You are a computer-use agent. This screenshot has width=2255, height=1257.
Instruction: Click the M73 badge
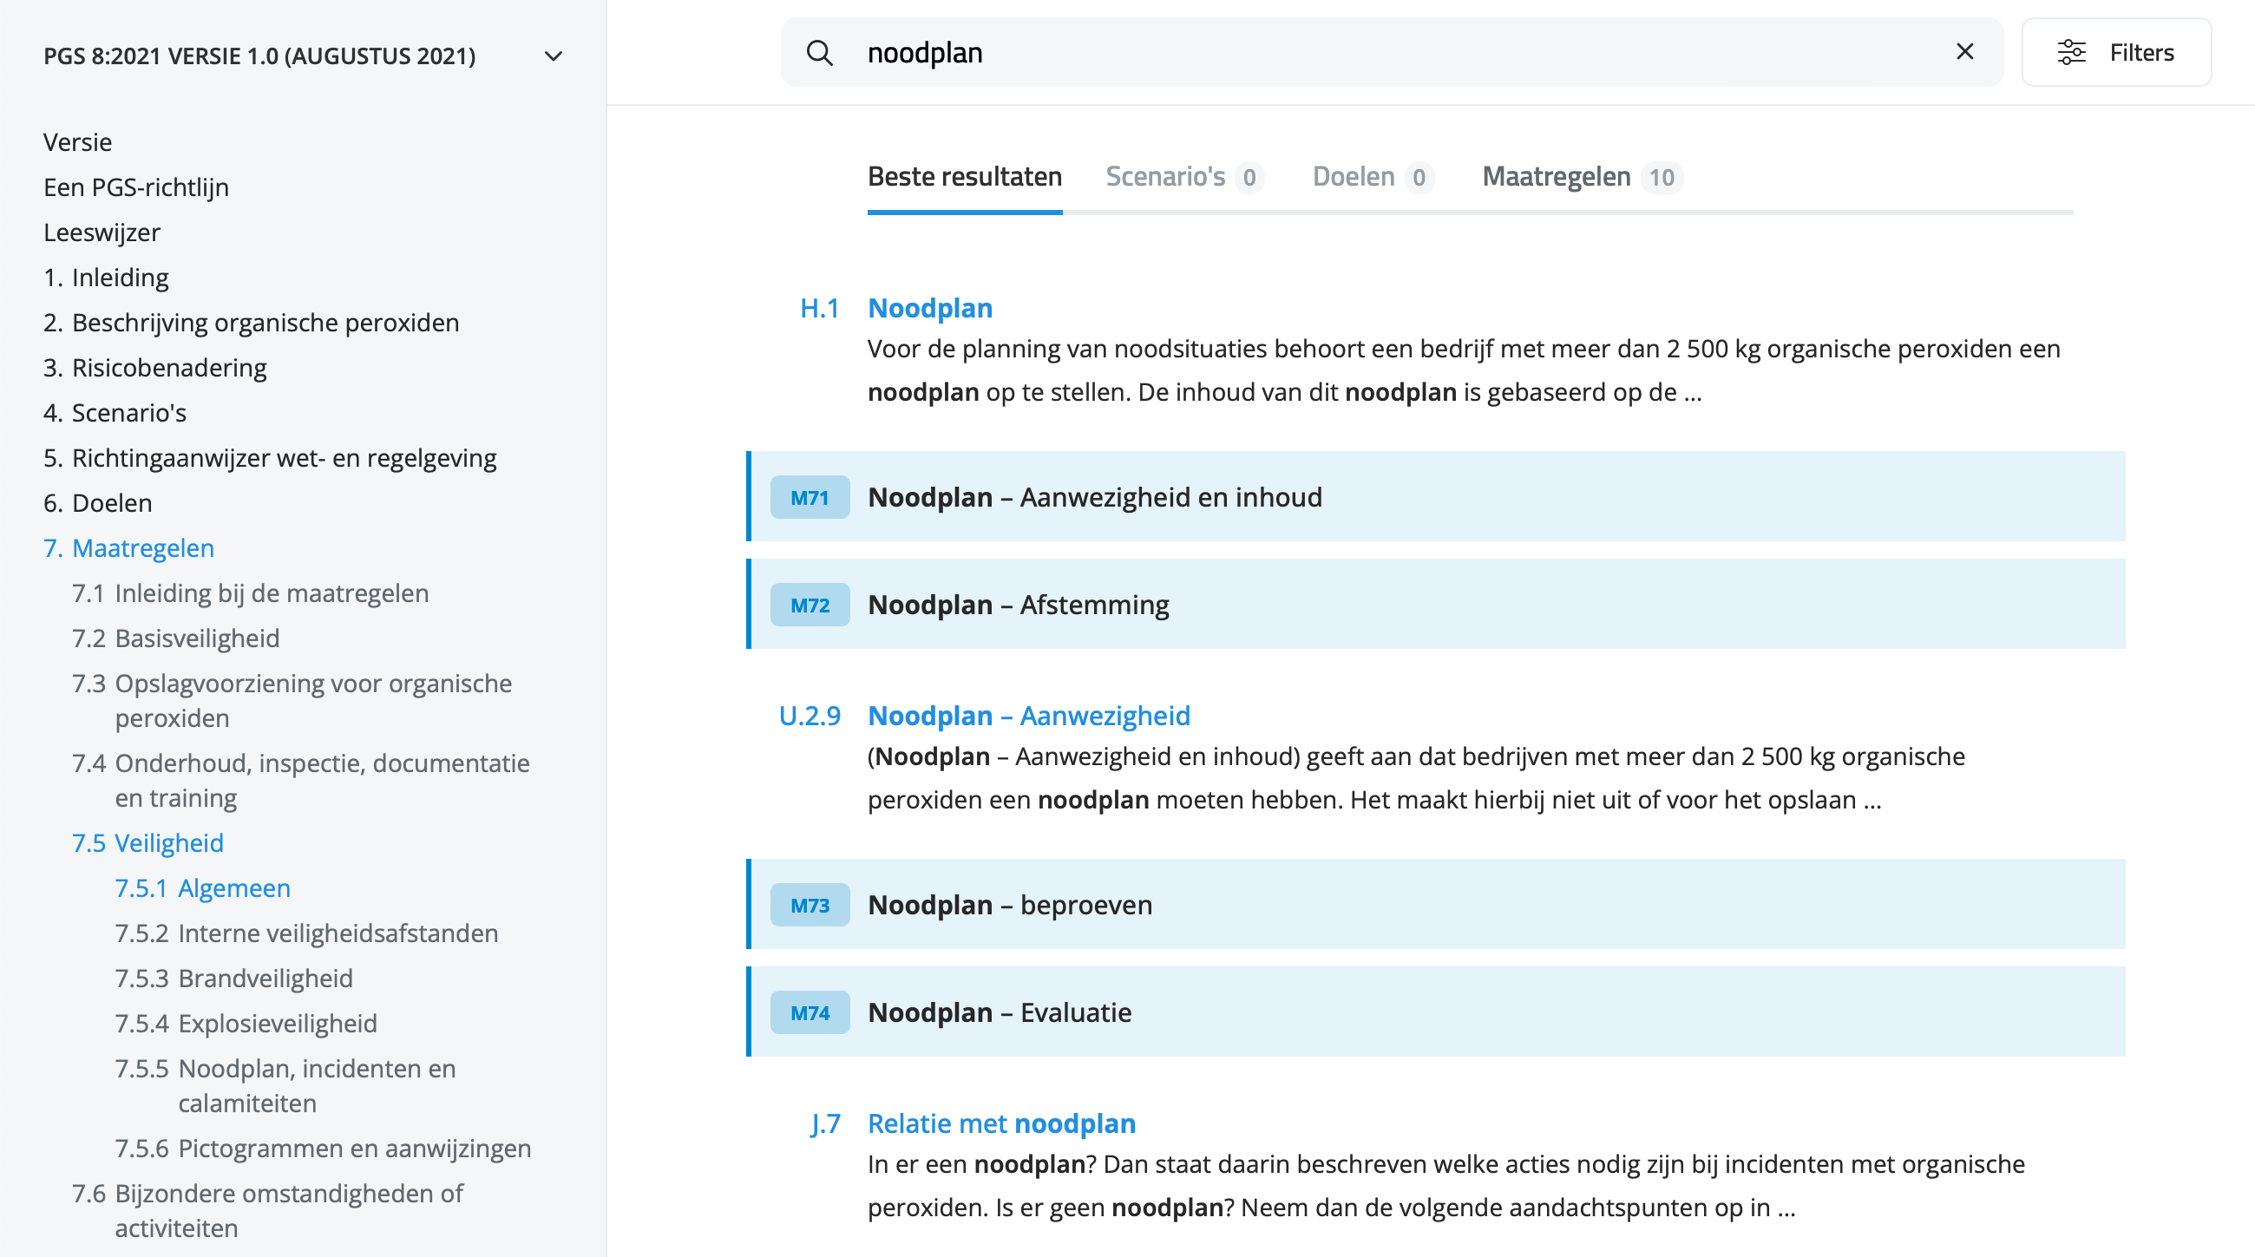[x=810, y=905]
